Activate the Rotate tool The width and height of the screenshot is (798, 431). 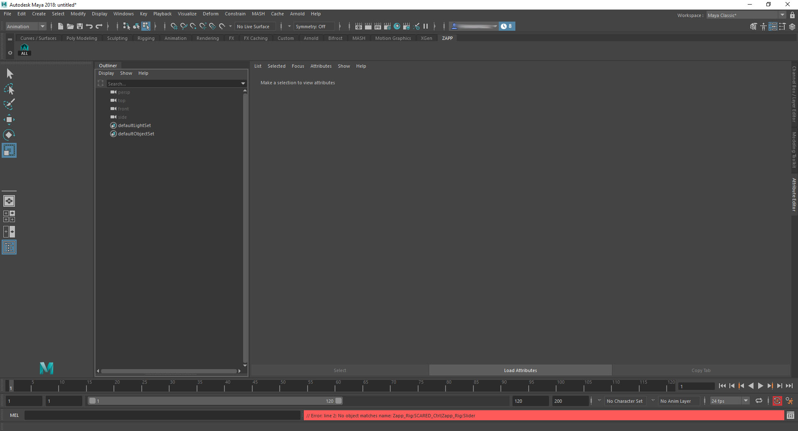(9, 135)
